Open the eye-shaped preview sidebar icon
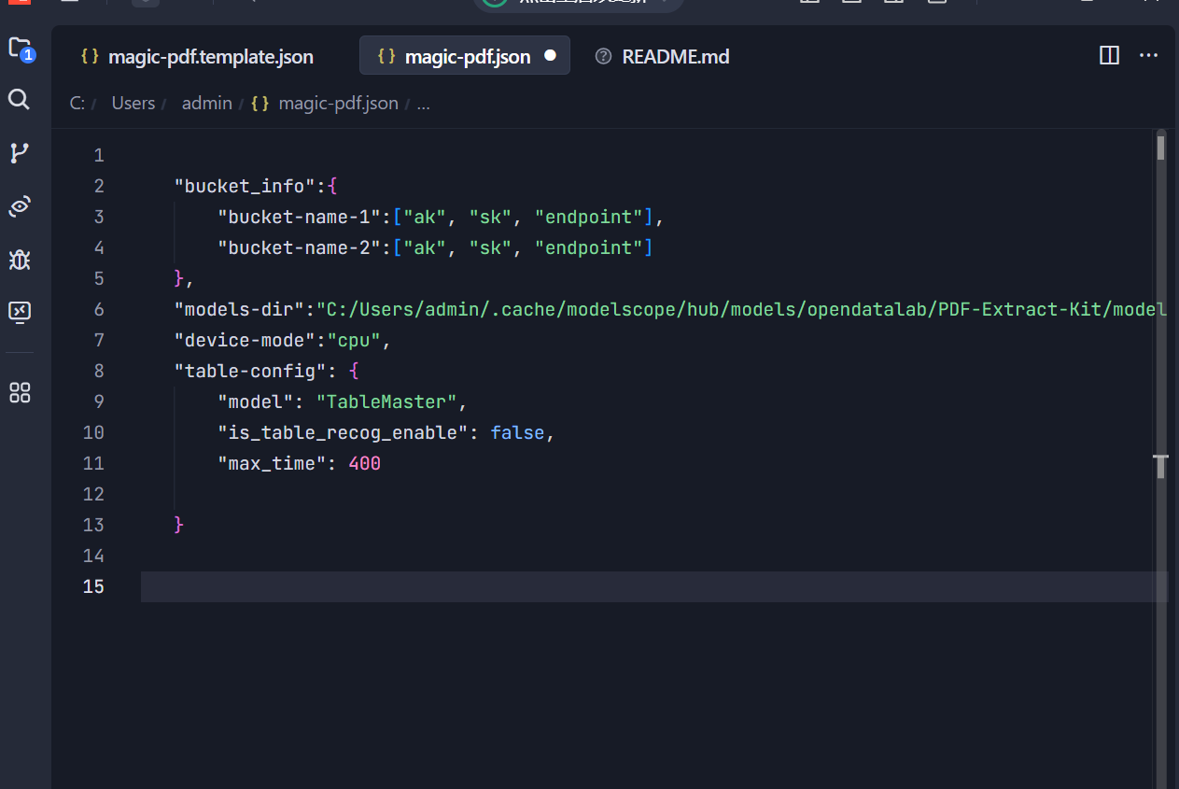 [x=20, y=206]
